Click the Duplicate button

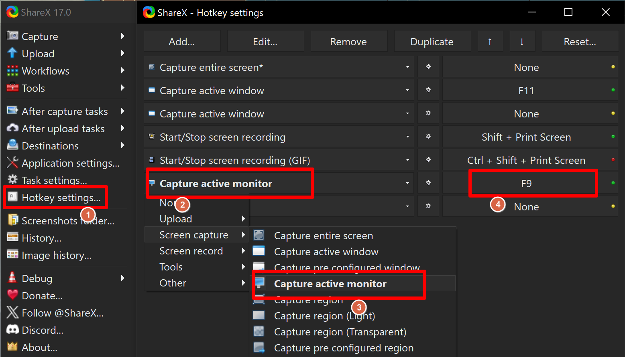click(x=433, y=41)
